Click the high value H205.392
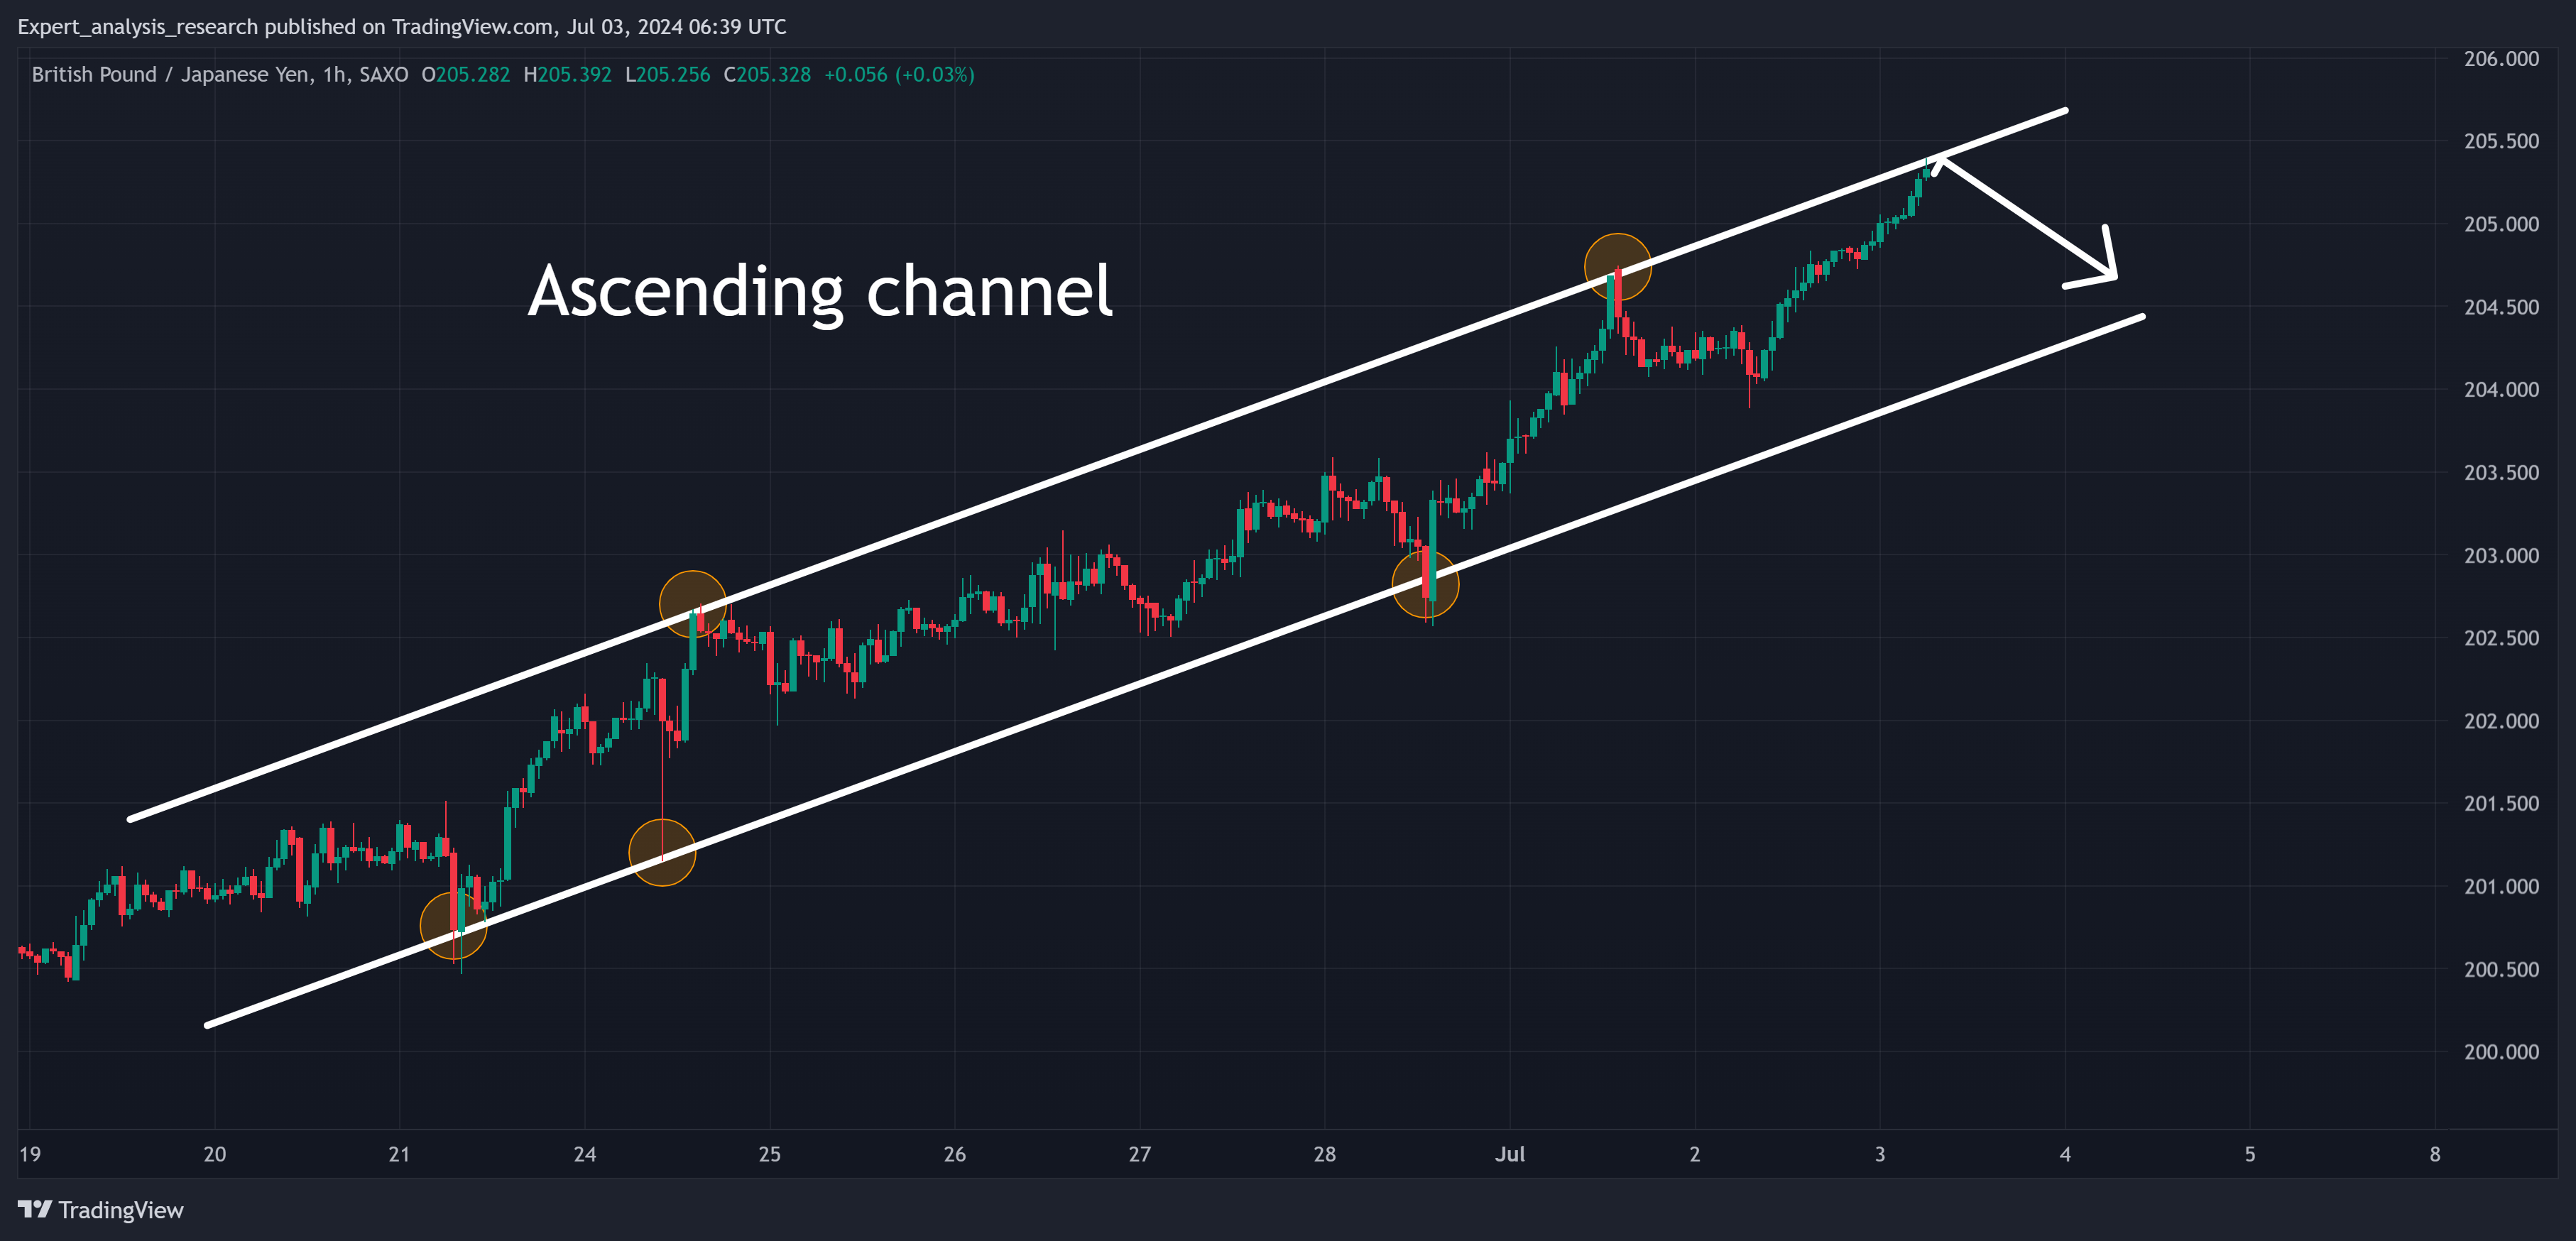The height and width of the screenshot is (1241, 2576). 568,75
